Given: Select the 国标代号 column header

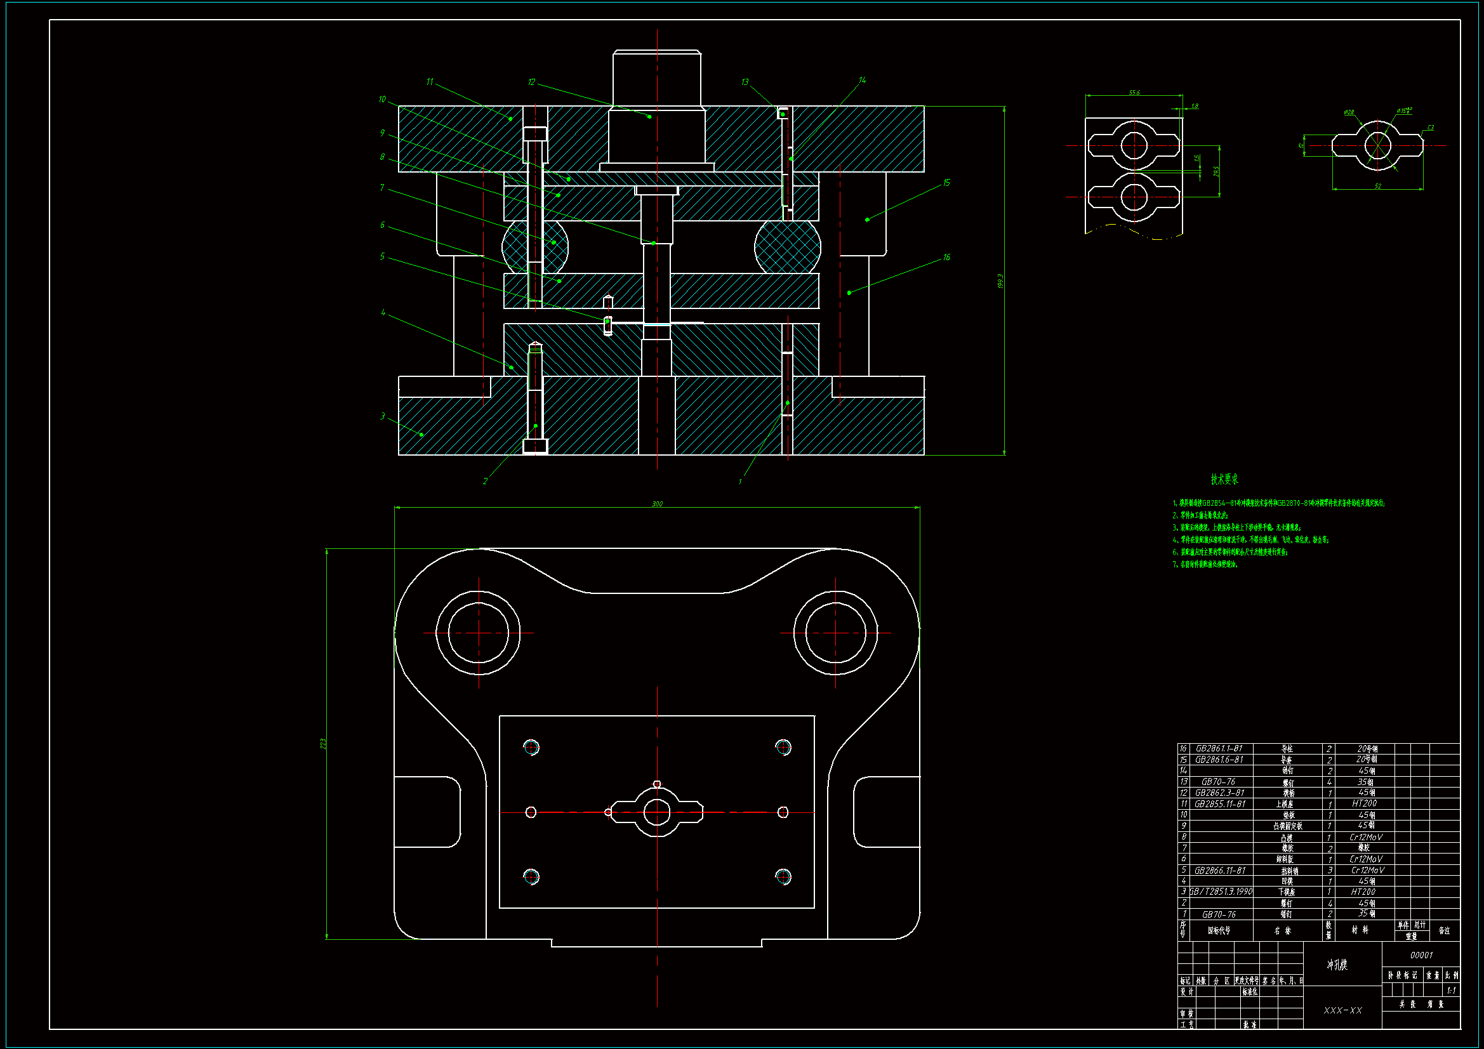Looking at the screenshot, I should pos(1219,931).
